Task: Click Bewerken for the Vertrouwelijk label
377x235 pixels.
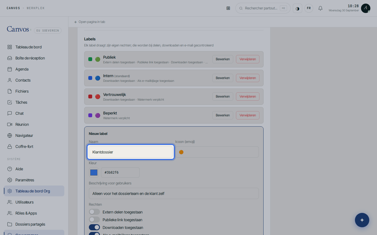Action: coord(223,96)
